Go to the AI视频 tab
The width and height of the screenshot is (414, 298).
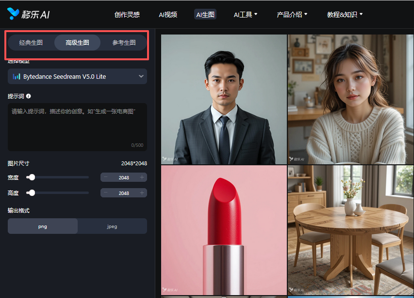click(x=168, y=15)
